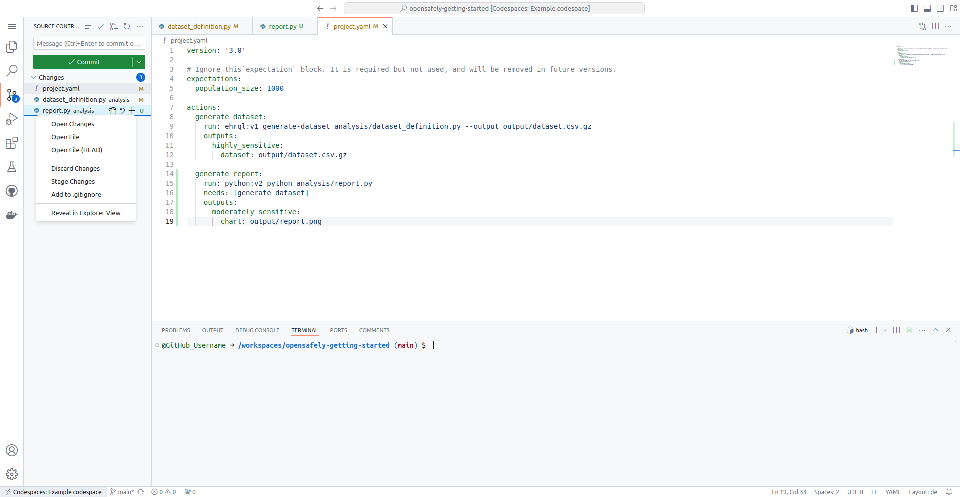
Task: Toggle the primary sidebar visibility
Action: [x=914, y=8]
